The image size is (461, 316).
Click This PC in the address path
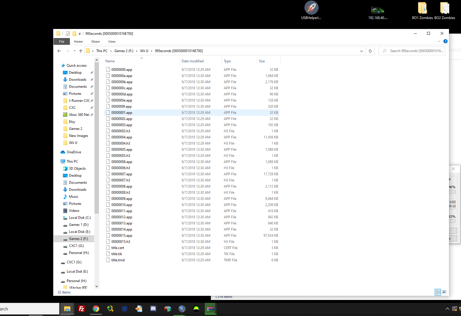click(102, 51)
